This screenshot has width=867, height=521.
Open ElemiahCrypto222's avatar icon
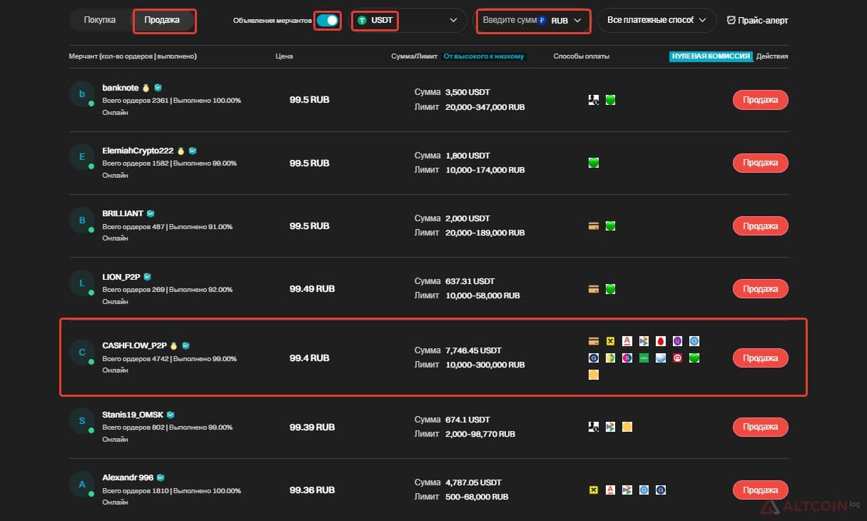point(82,157)
